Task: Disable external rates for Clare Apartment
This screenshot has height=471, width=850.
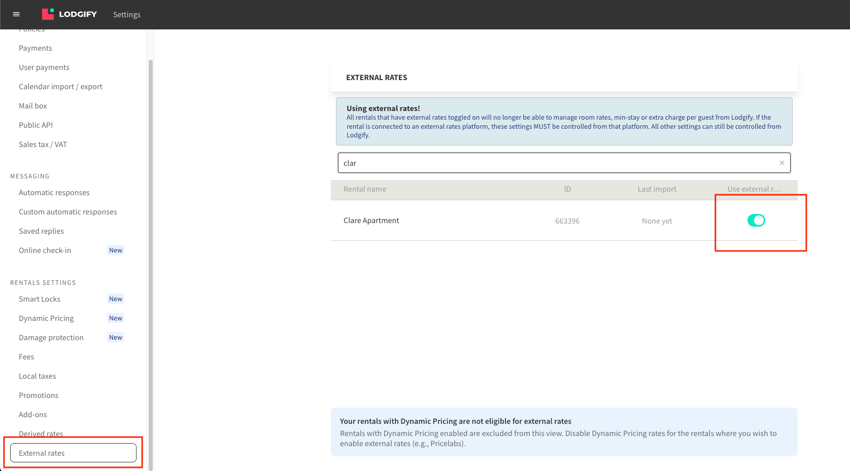Action: [x=756, y=221]
